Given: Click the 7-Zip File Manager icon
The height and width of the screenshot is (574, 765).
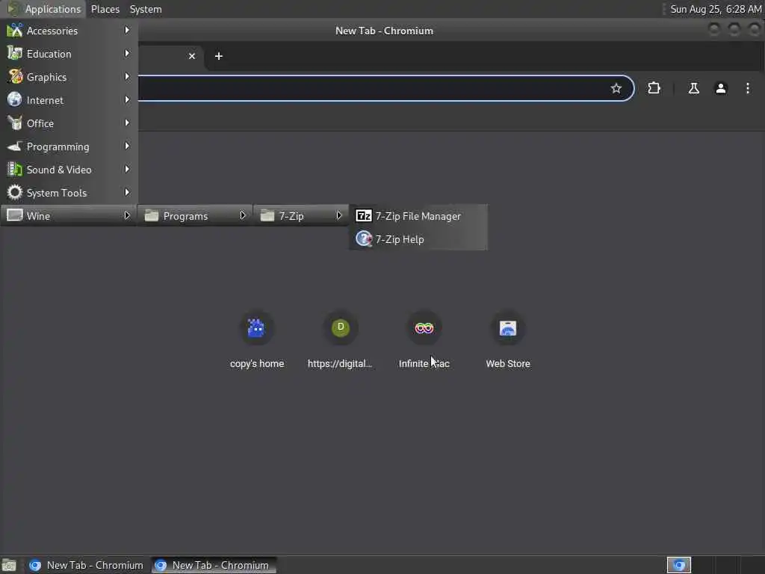Looking at the screenshot, I should tap(364, 216).
